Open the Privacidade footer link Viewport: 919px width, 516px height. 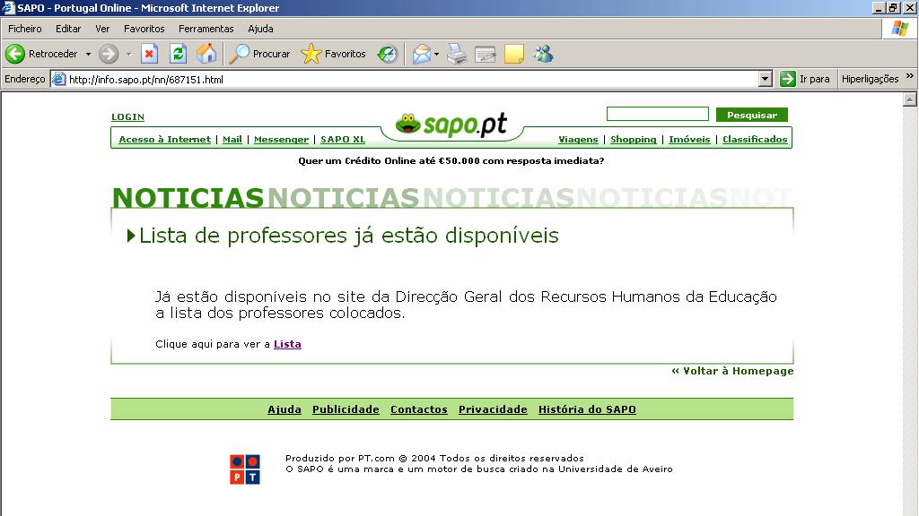(x=493, y=409)
